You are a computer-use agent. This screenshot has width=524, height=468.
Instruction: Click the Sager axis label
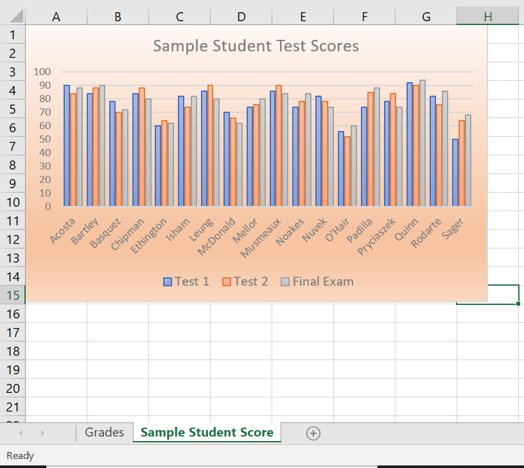453,229
